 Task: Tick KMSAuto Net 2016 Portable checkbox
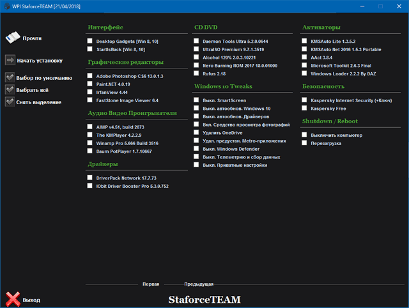tap(304, 49)
